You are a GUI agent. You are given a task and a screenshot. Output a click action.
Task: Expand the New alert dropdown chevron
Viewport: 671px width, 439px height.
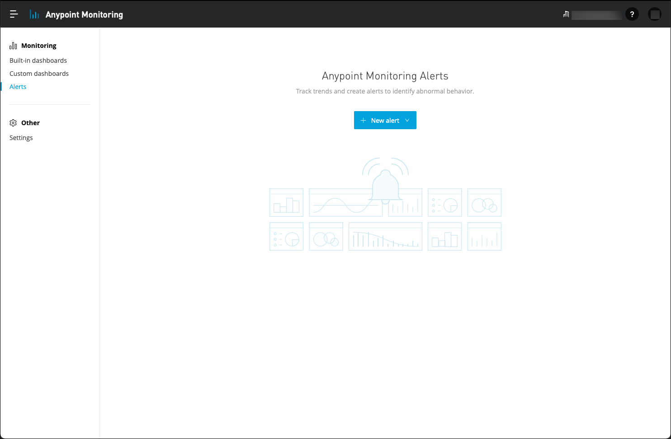407,120
